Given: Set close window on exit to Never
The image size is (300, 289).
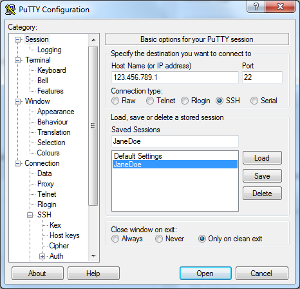Looking at the screenshot, I should [x=159, y=239].
